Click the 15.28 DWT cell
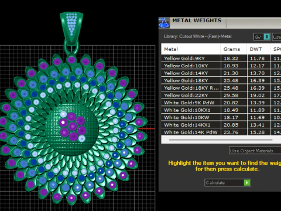Viewport: 281px width, 211px height. [259, 132]
